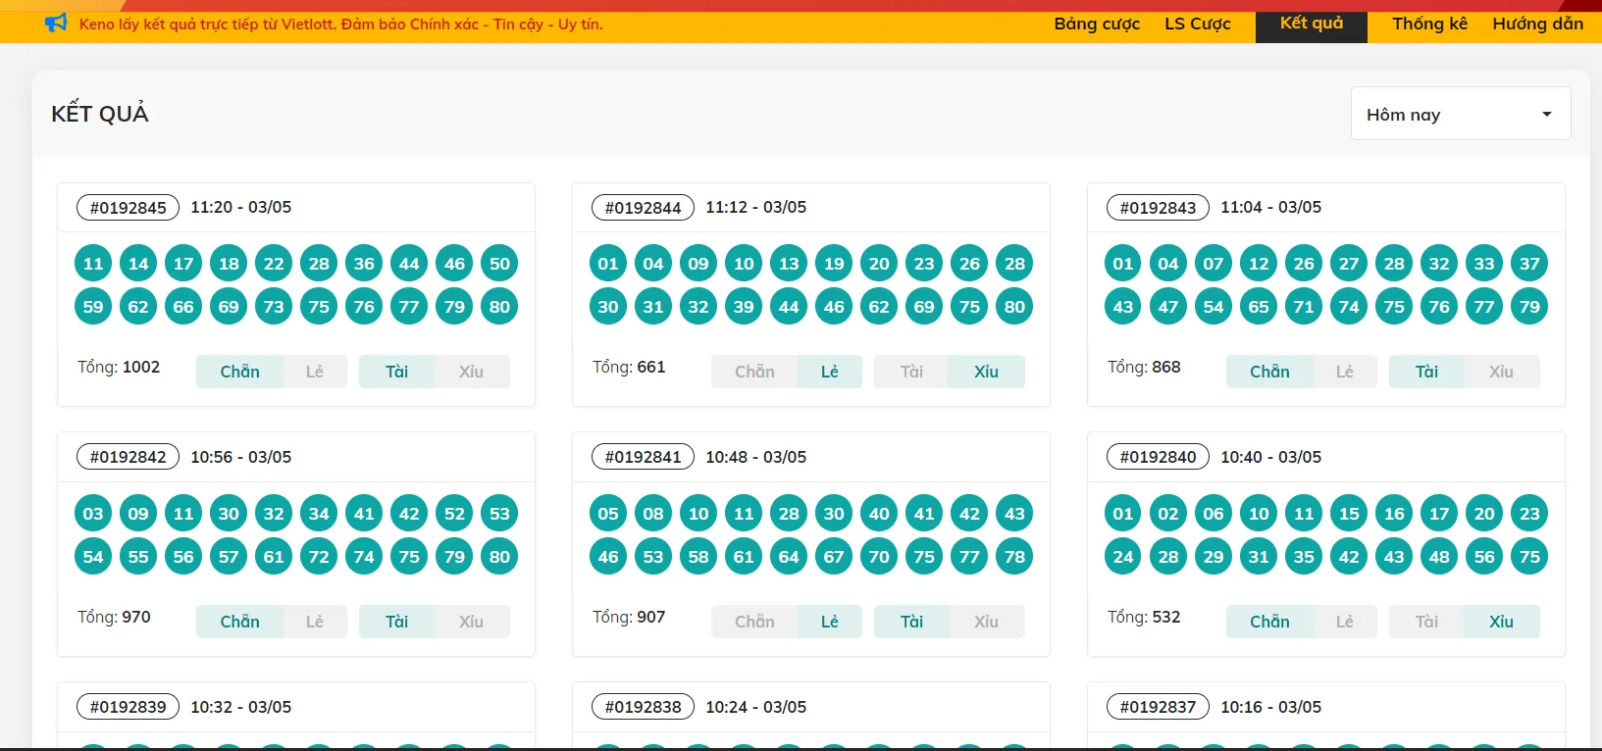Click Chẵn in draw #0192844
1602x751 pixels.
[754, 372]
